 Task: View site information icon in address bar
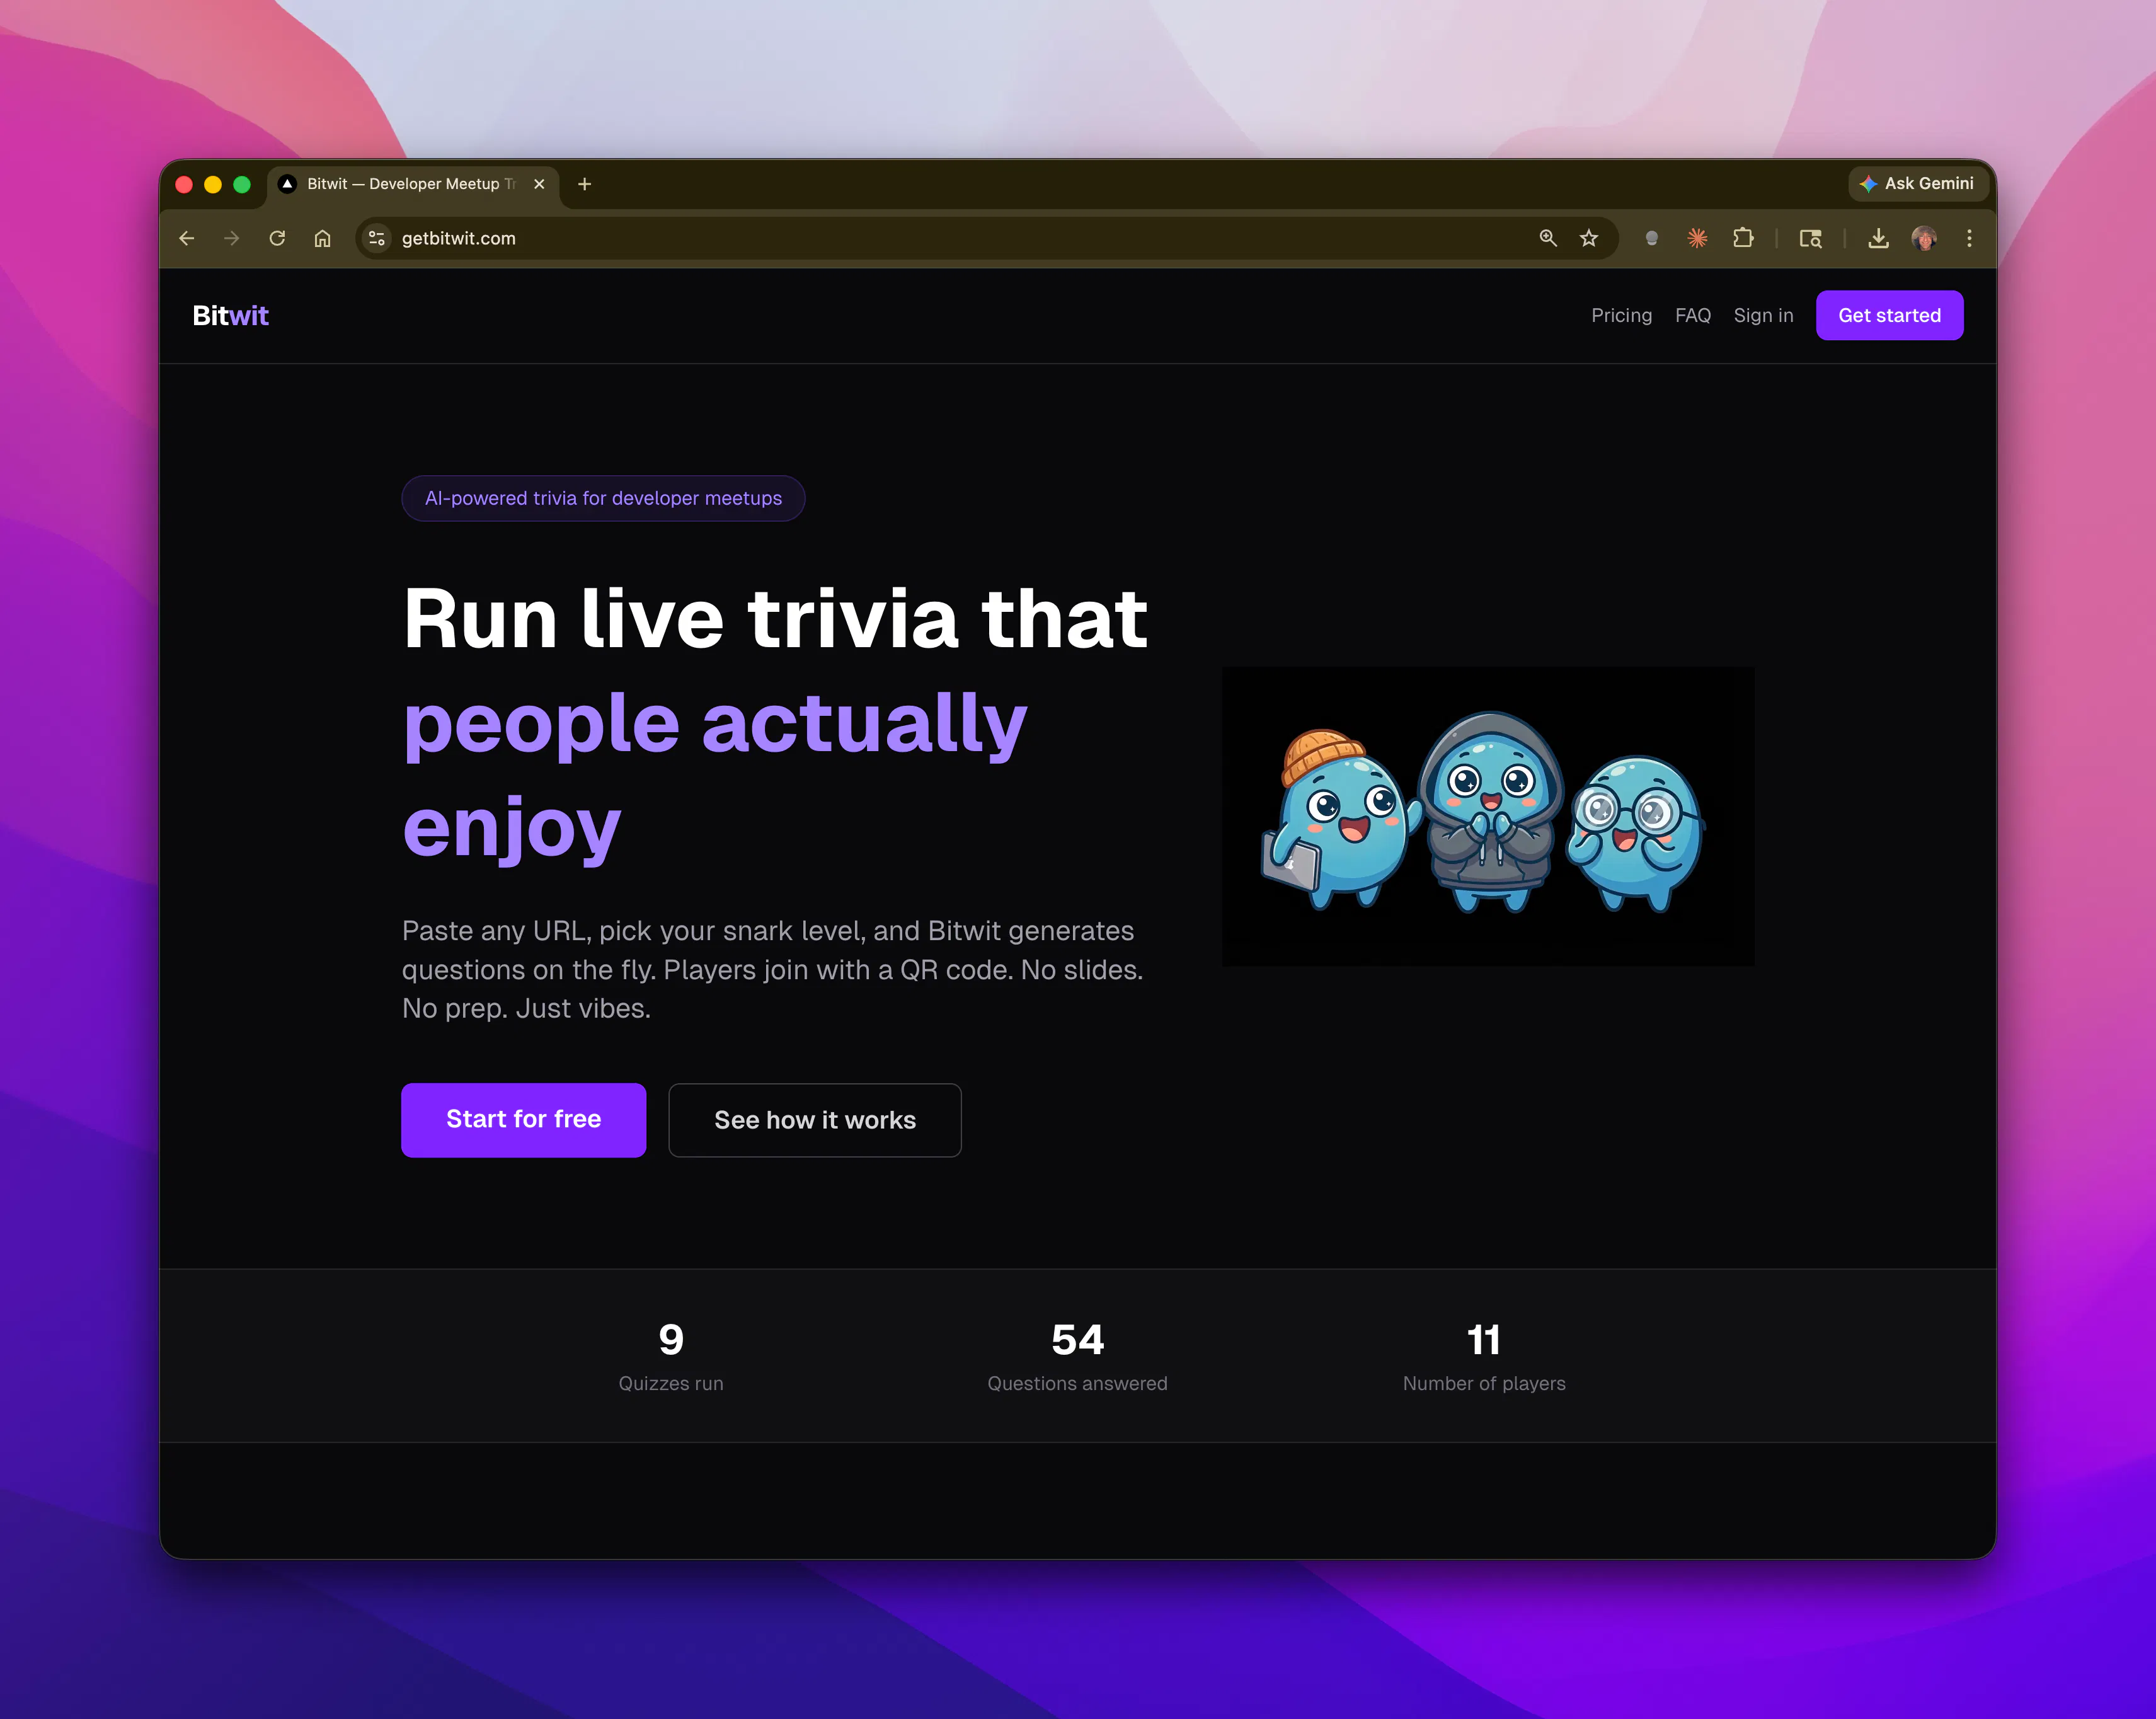[377, 238]
